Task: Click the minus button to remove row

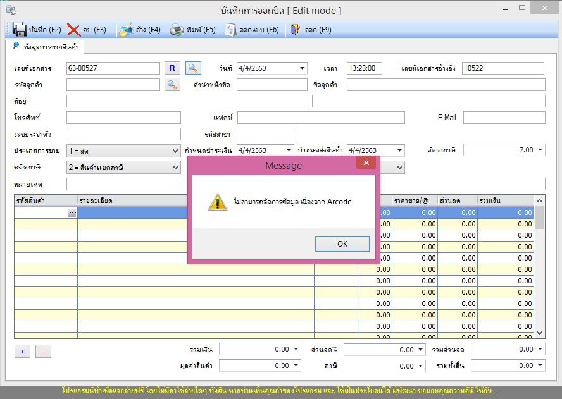Action: (43, 352)
